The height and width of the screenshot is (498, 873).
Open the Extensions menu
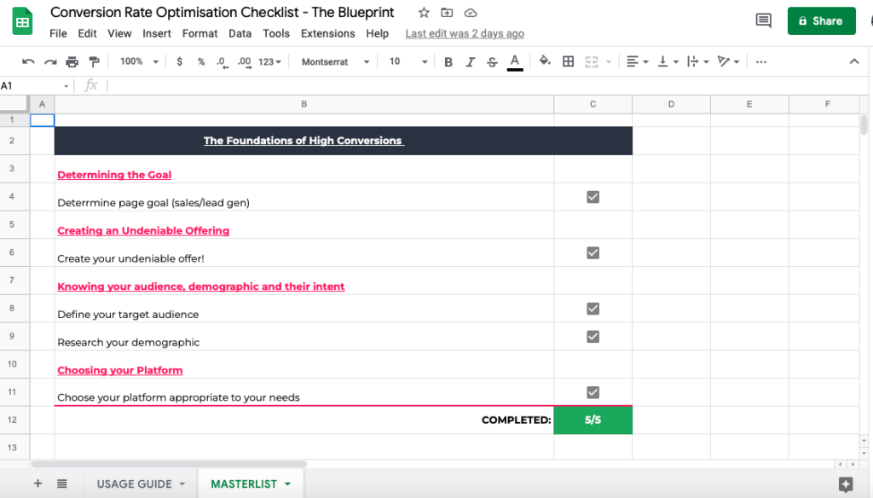(328, 33)
